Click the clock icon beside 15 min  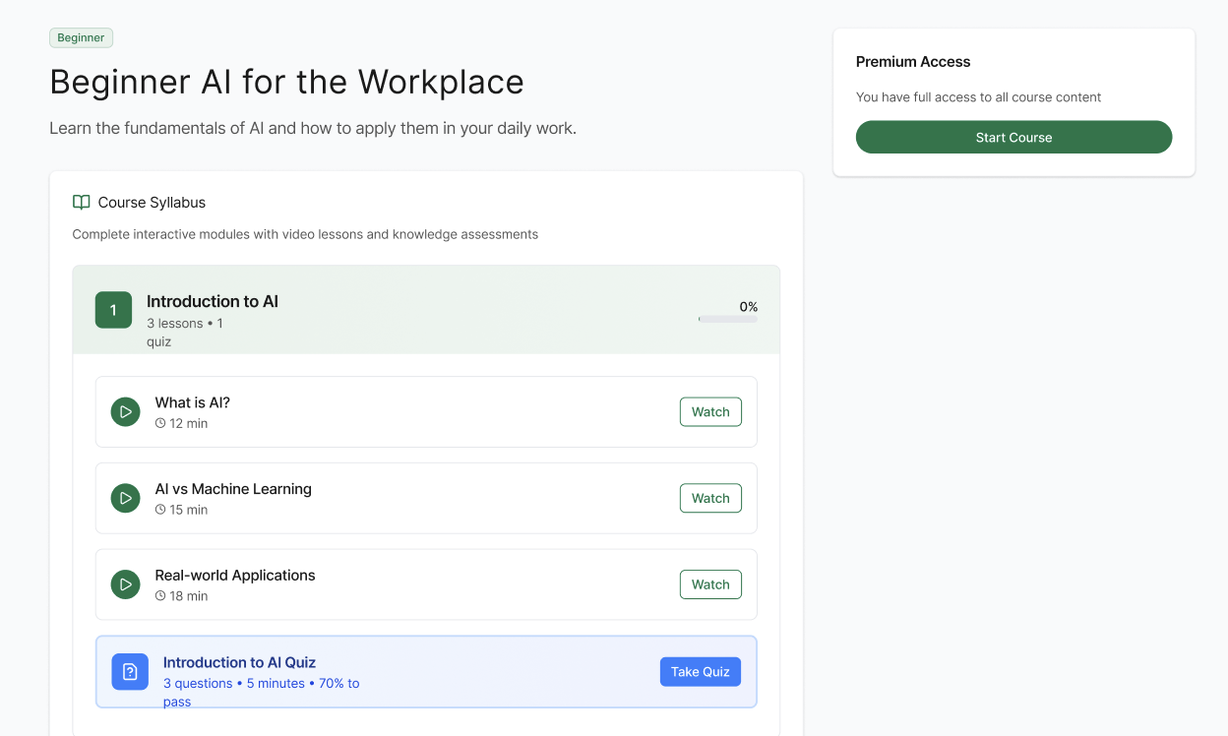[160, 510]
